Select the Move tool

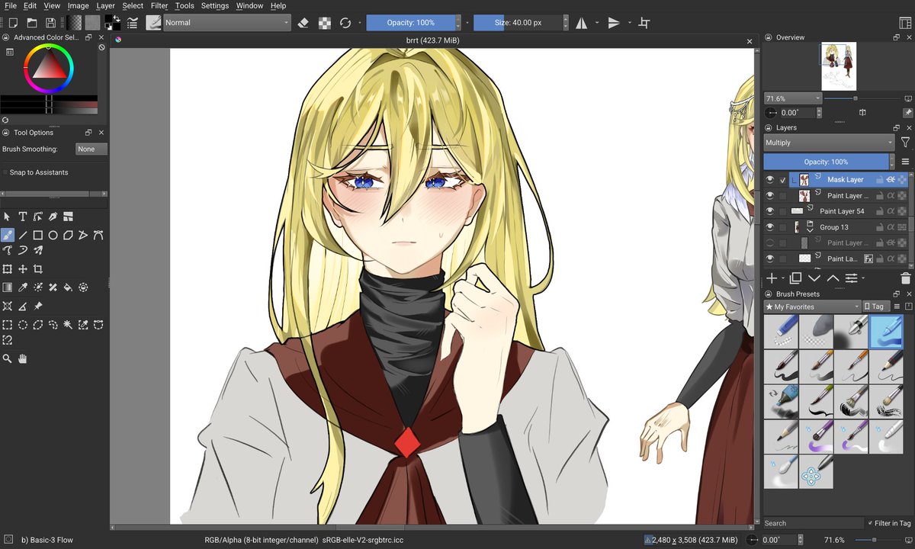point(23,268)
